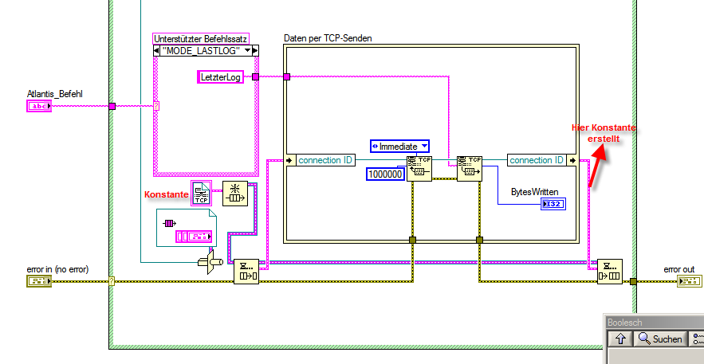Go to previous case with left arrow
704x364 pixels.
pyautogui.click(x=157, y=51)
